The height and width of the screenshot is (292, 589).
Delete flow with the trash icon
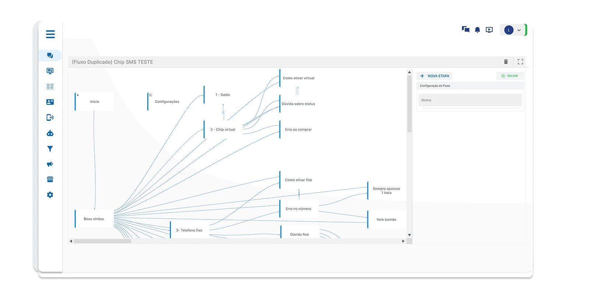(506, 62)
